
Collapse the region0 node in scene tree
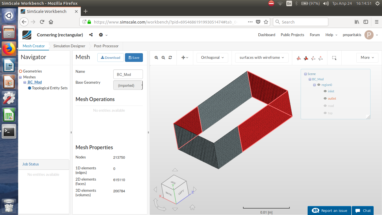pyautogui.click(x=314, y=85)
